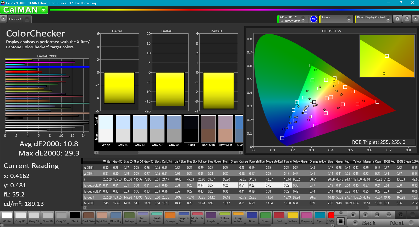Click the read series bracket icon
Image resolution: width=419 pixels, height=227 pixels.
(377, 215)
